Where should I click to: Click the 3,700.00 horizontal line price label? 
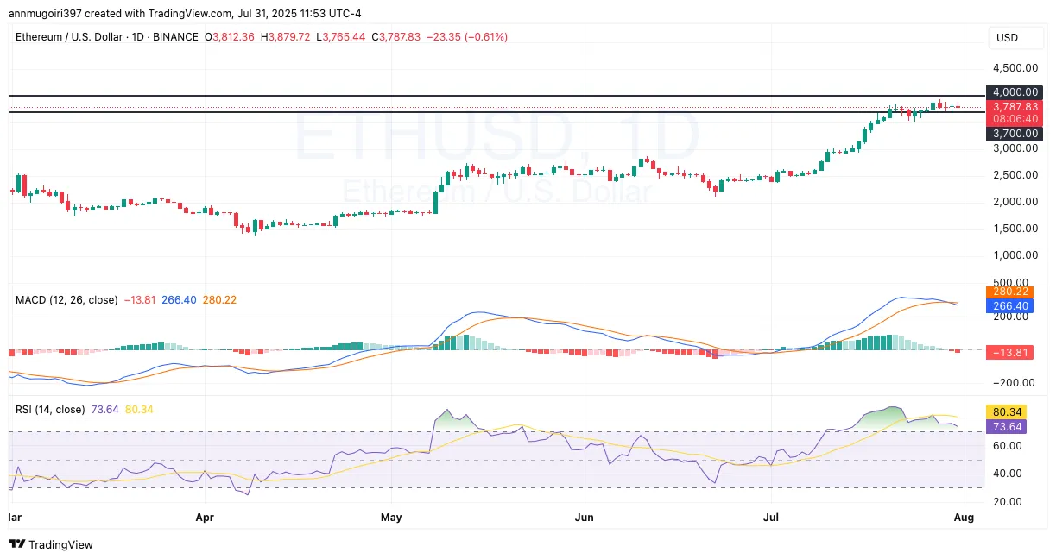(1013, 134)
